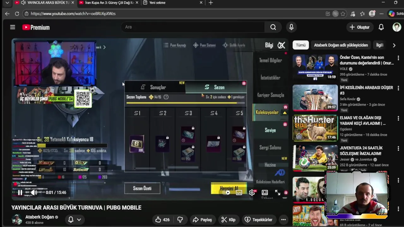Go to YouTube home via Premium logo
Image resolution: width=404 pixels, height=227 pixels.
pyautogui.click(x=36, y=27)
